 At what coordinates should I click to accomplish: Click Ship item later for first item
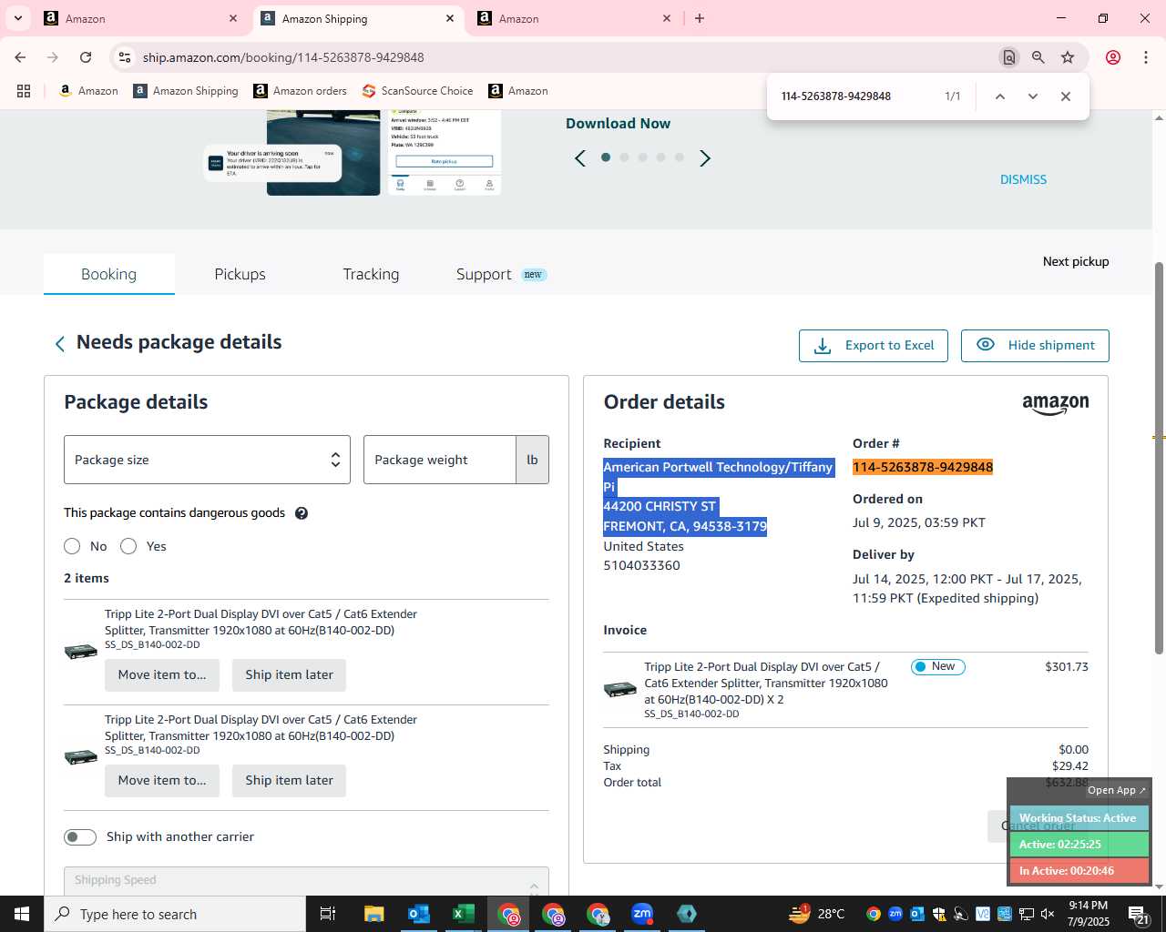289,675
